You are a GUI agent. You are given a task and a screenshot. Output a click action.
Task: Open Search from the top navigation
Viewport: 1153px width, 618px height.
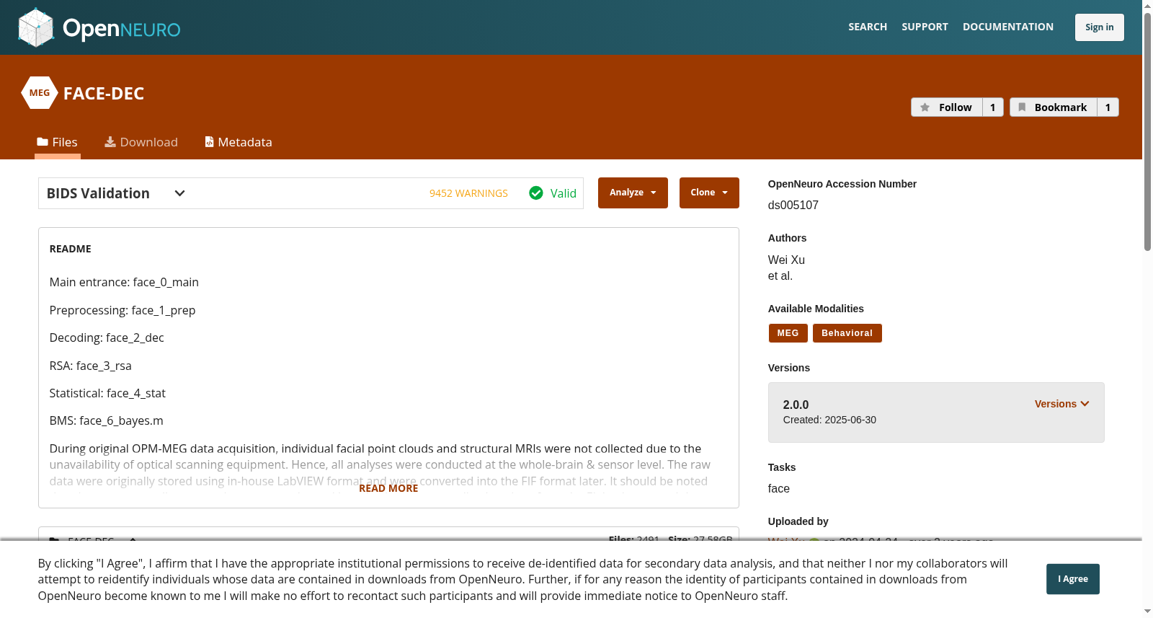click(868, 27)
